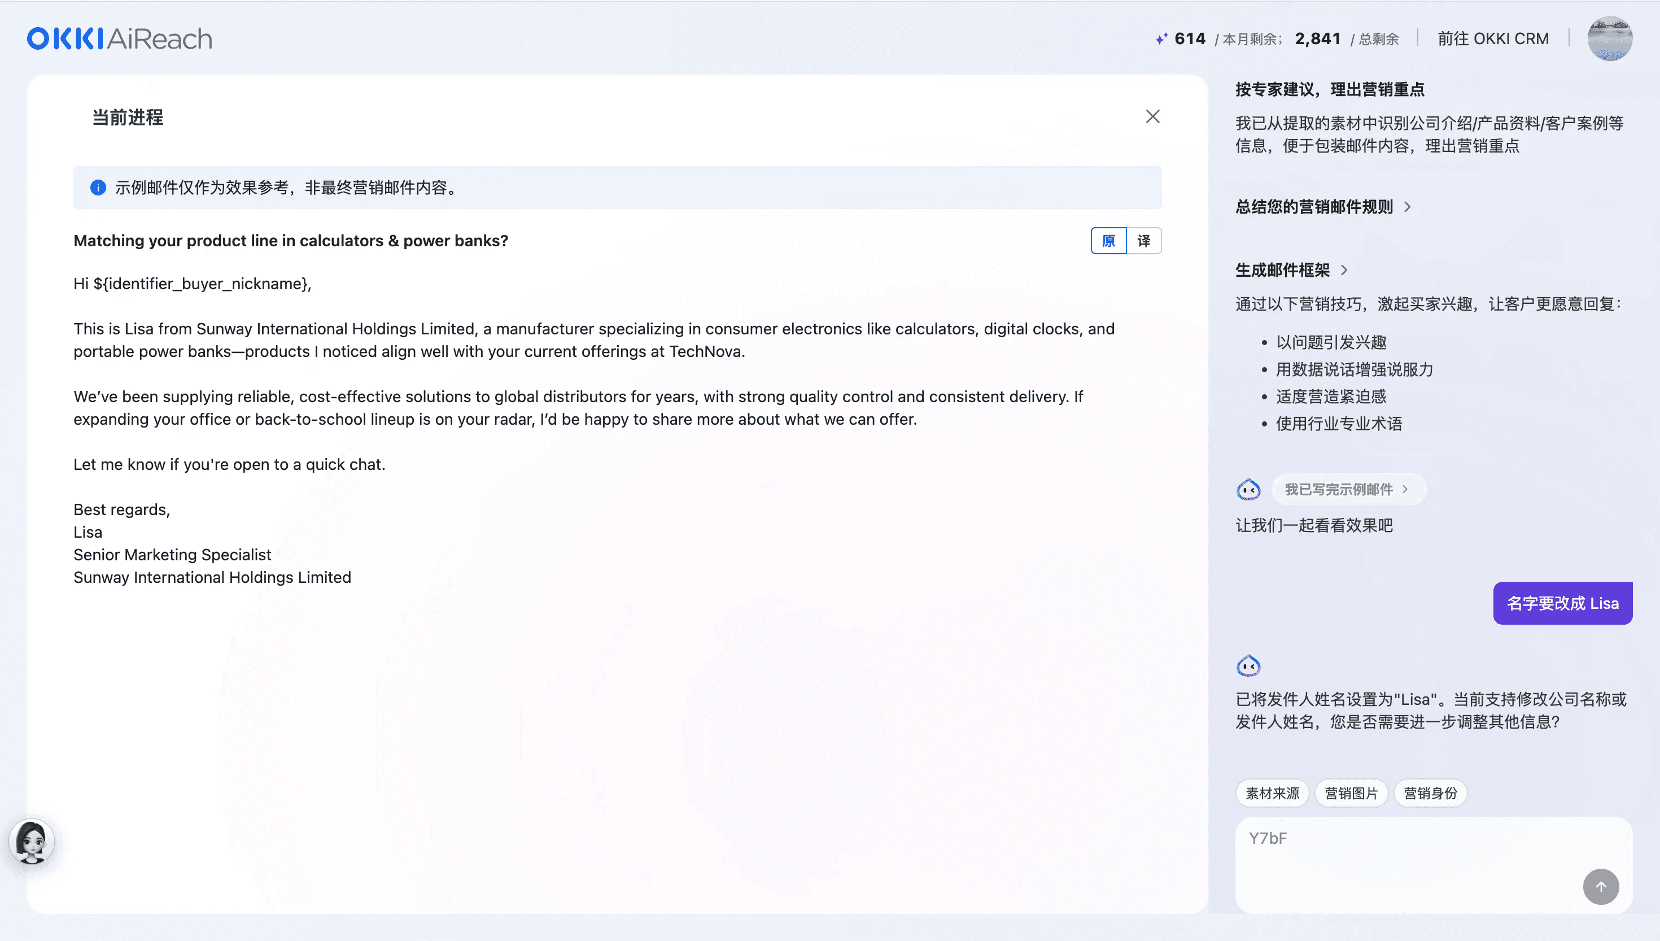
Task: Switch email to translated text (译)
Action: (1143, 241)
